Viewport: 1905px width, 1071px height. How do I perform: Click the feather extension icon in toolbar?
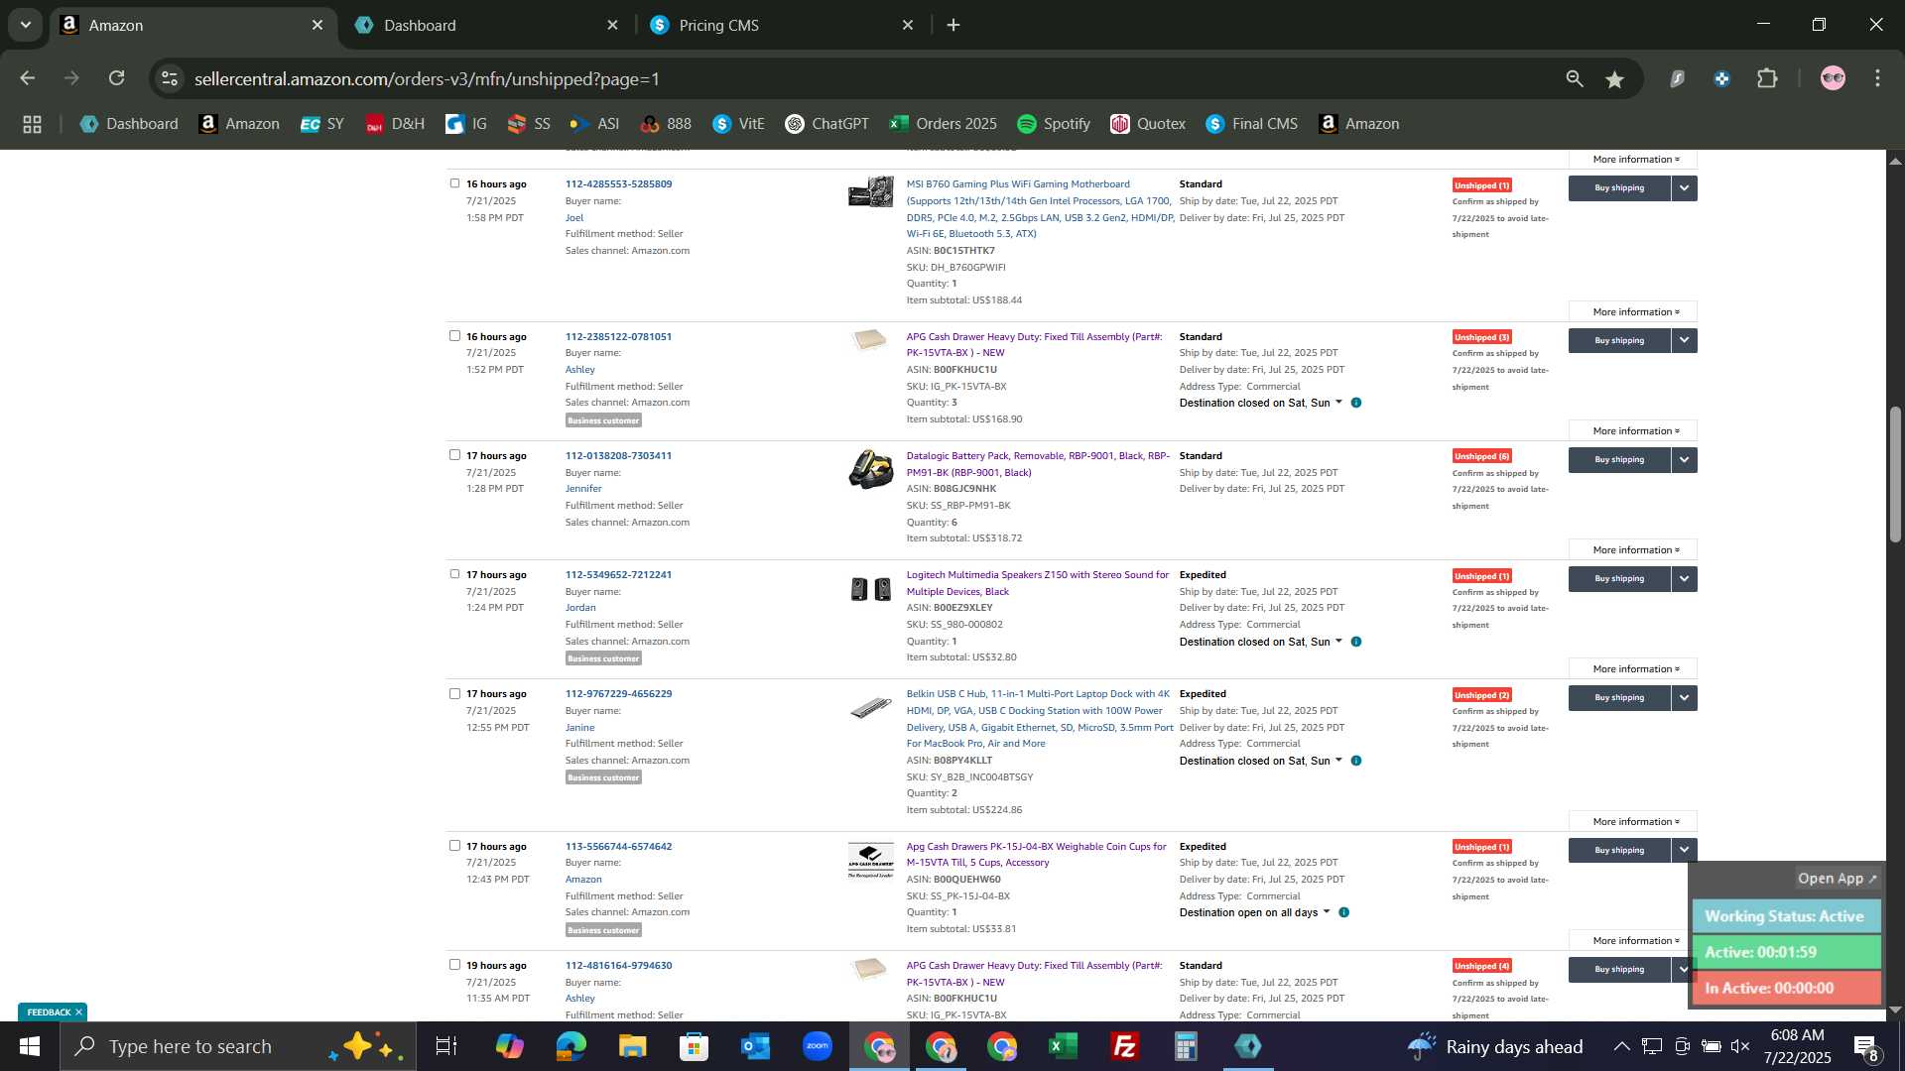click(1677, 78)
